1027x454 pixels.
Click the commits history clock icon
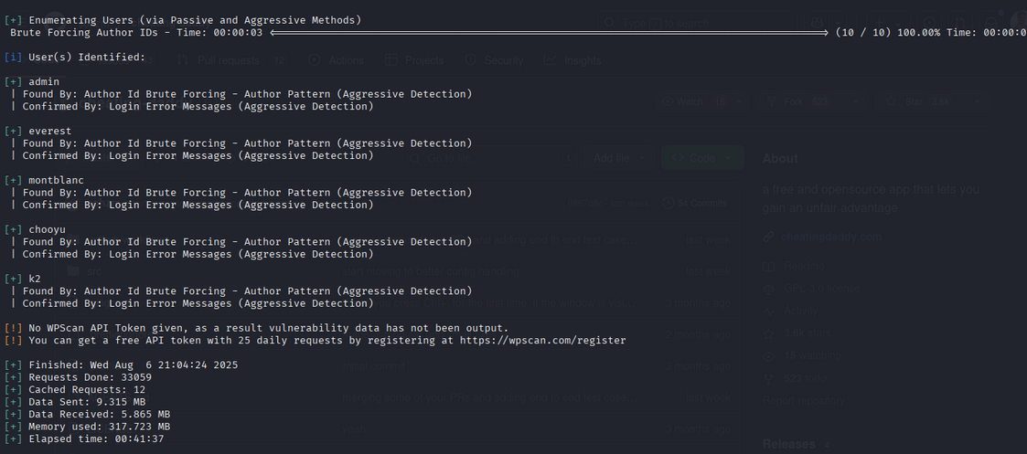point(669,203)
